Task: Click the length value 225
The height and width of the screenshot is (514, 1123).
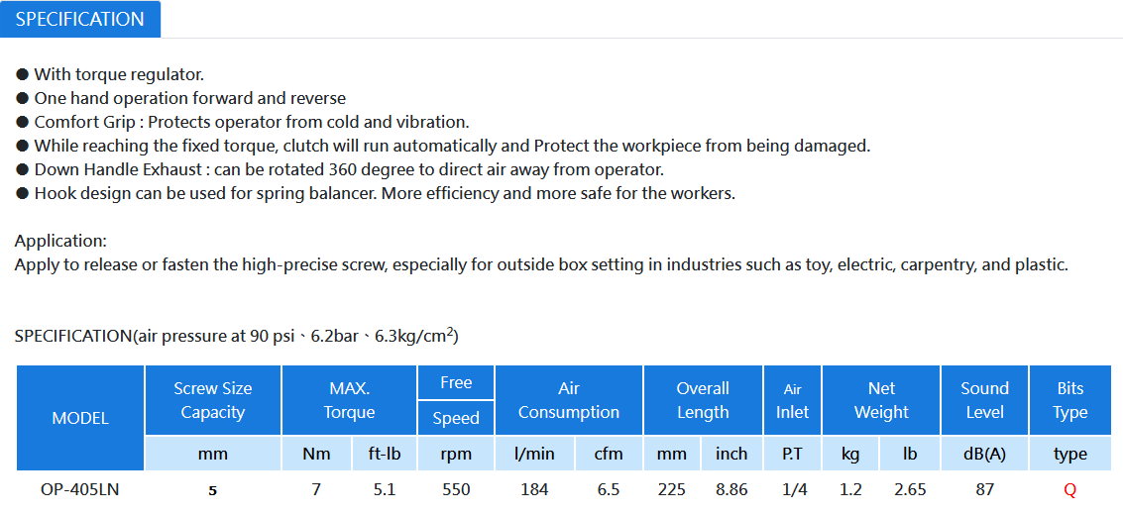Action: (x=672, y=489)
